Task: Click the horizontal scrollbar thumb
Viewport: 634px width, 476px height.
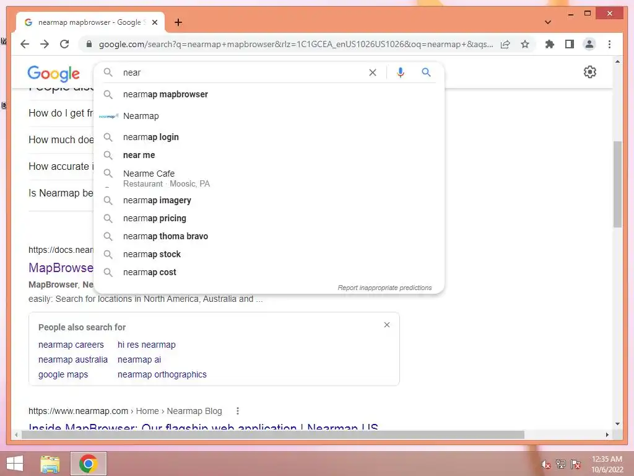Action: click(x=273, y=434)
